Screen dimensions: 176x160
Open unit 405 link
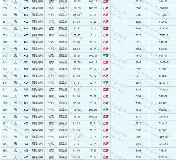point(26,144)
